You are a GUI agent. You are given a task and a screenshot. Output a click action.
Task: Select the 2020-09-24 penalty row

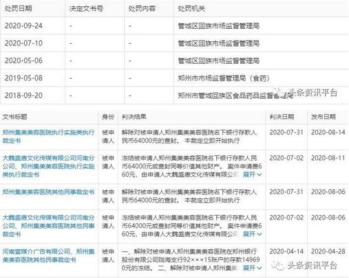tap(174, 25)
